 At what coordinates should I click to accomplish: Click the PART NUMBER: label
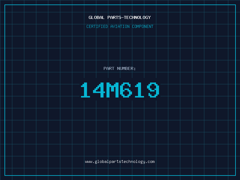[x=120, y=68]
